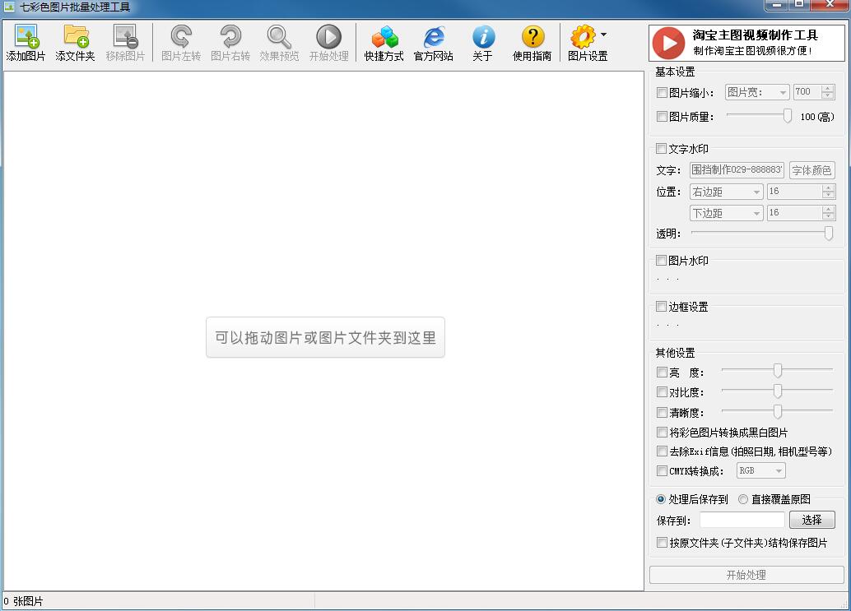Open the 图片设置 dropdown arrow menu
This screenshot has height=611, width=851.
(604, 35)
